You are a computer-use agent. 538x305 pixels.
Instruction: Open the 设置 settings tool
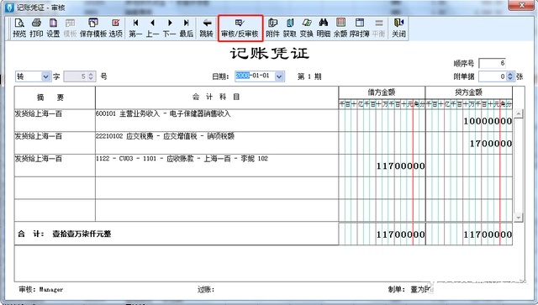click(x=53, y=28)
